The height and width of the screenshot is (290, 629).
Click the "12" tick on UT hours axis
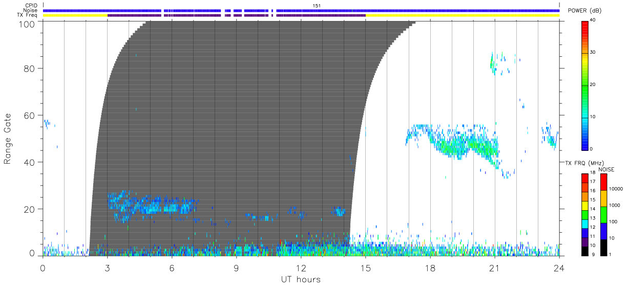coord(301,267)
